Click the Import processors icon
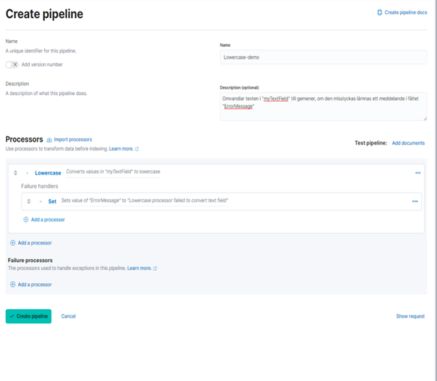 click(x=49, y=140)
